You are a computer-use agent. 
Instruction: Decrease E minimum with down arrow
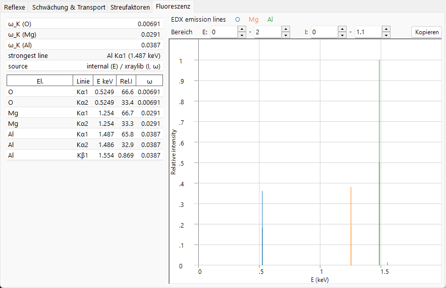(x=242, y=35)
